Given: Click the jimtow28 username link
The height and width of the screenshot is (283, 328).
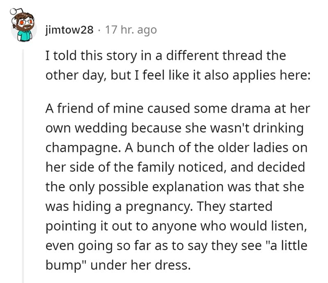Looking at the screenshot, I should 70,30.
